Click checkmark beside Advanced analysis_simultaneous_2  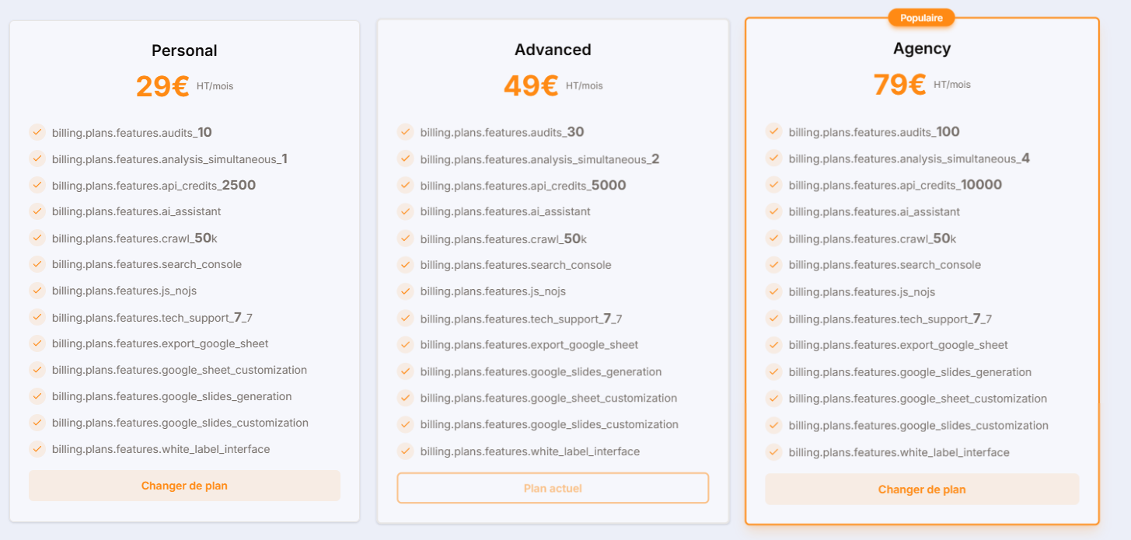pyautogui.click(x=405, y=159)
